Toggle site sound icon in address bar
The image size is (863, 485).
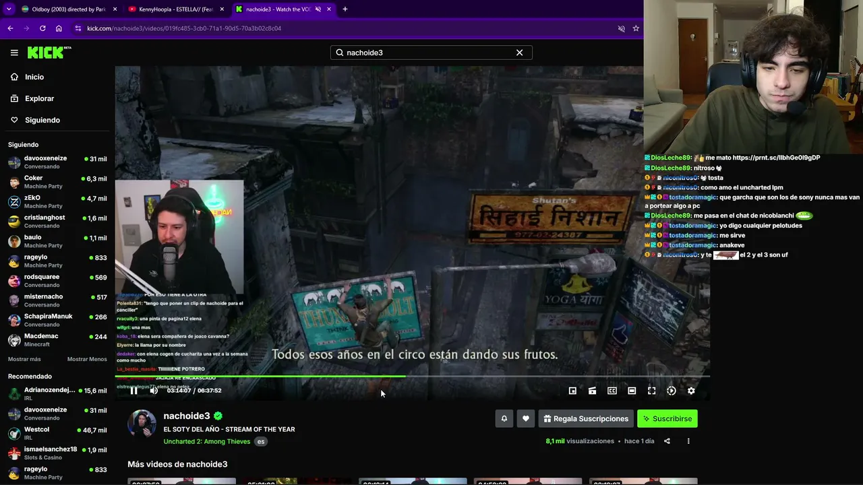point(622,28)
